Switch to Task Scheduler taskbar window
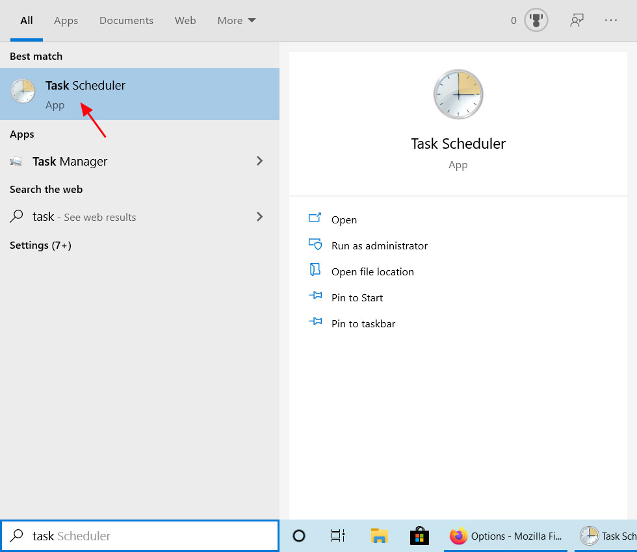Viewport: 637px width, 552px height. 606,536
